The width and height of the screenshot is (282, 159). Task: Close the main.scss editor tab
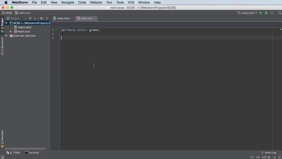[95, 19]
